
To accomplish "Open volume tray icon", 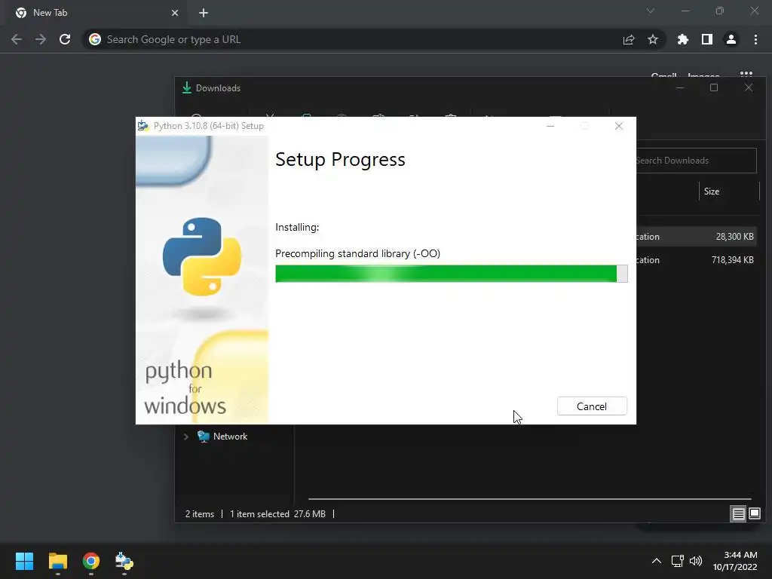I will pos(696,561).
